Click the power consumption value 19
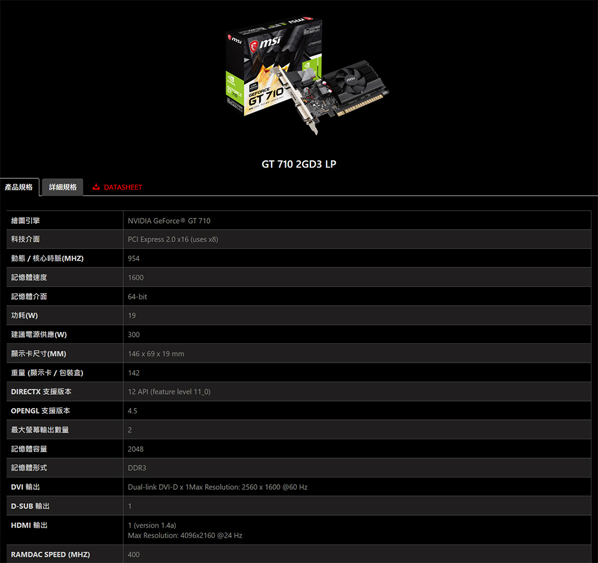 tap(132, 316)
